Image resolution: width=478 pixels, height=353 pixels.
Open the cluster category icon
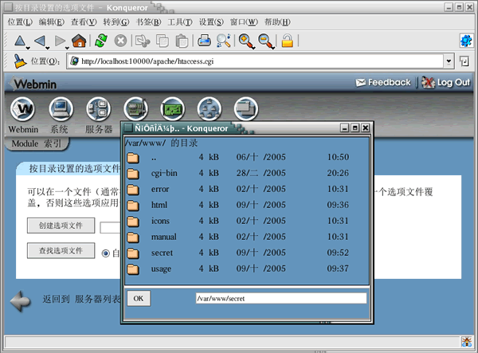[x=209, y=109]
